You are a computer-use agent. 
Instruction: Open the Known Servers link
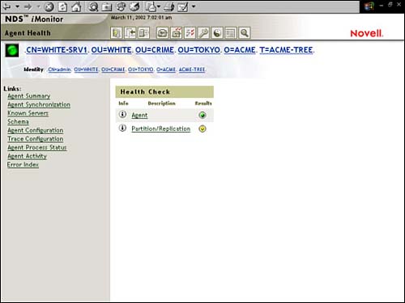(28, 113)
